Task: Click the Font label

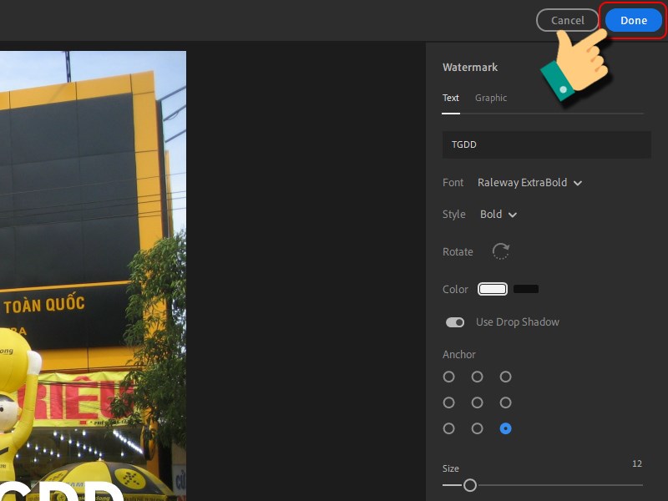Action: point(453,183)
